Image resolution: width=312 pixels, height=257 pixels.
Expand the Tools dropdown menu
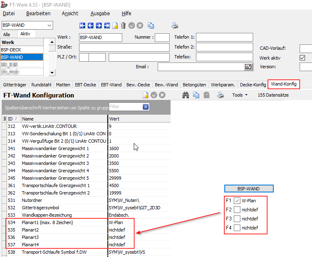click(x=240, y=95)
